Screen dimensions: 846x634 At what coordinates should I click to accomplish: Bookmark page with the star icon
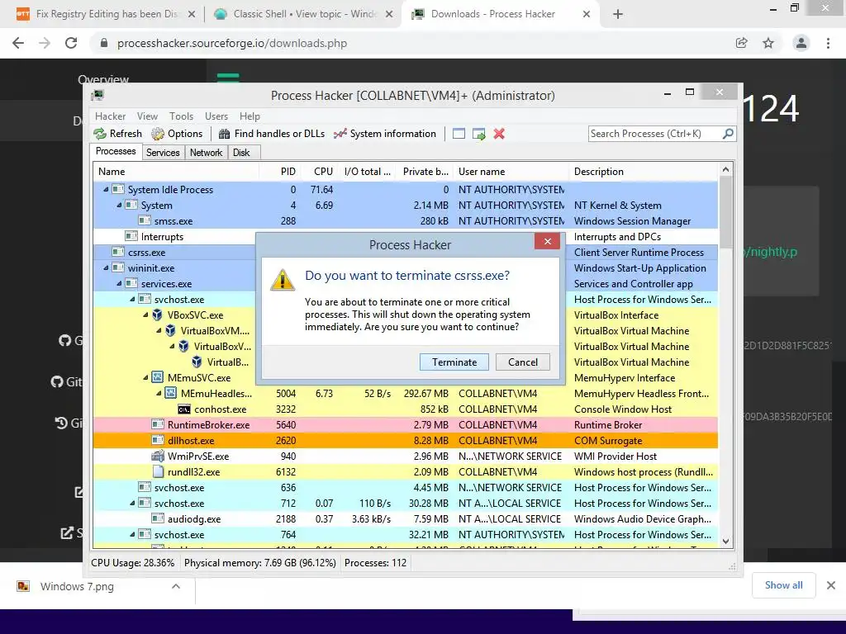(768, 43)
